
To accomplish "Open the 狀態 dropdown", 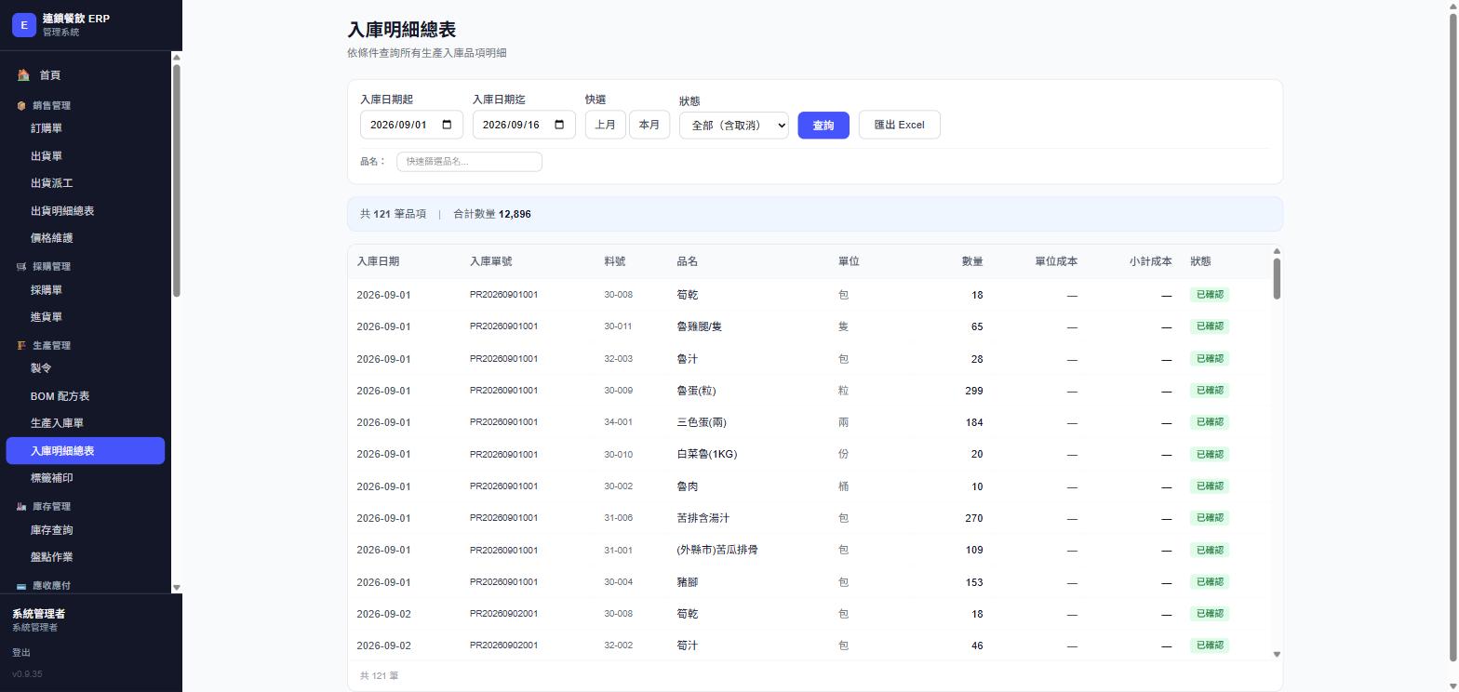I will click(734, 125).
